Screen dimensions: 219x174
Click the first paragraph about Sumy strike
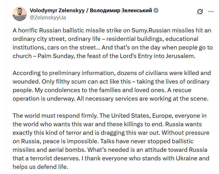point(112,43)
